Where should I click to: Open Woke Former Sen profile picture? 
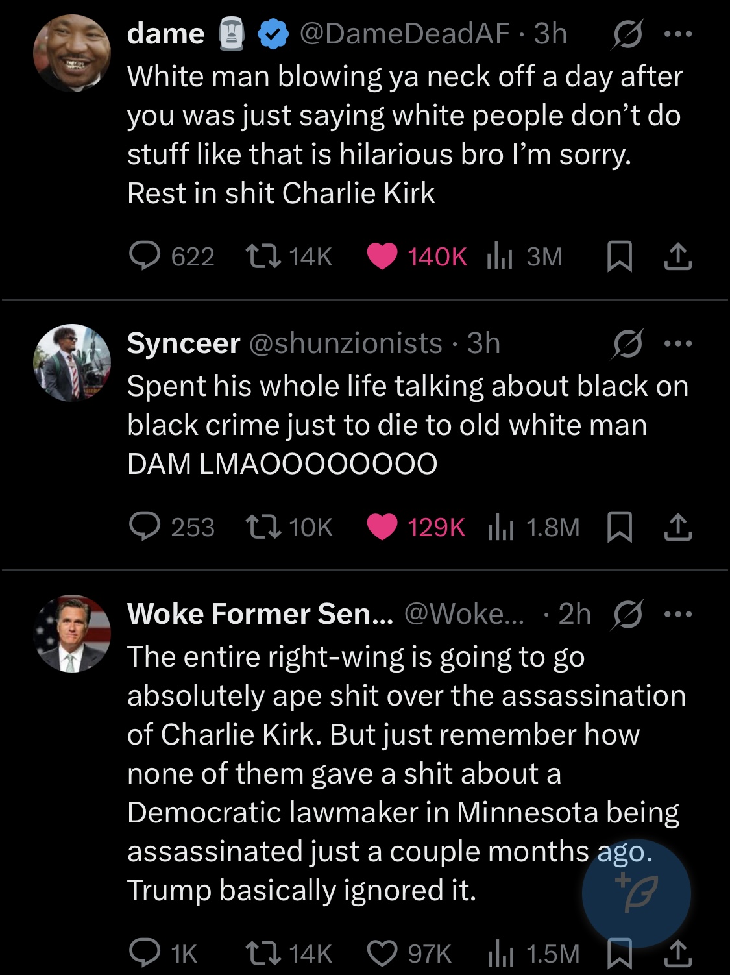72,634
